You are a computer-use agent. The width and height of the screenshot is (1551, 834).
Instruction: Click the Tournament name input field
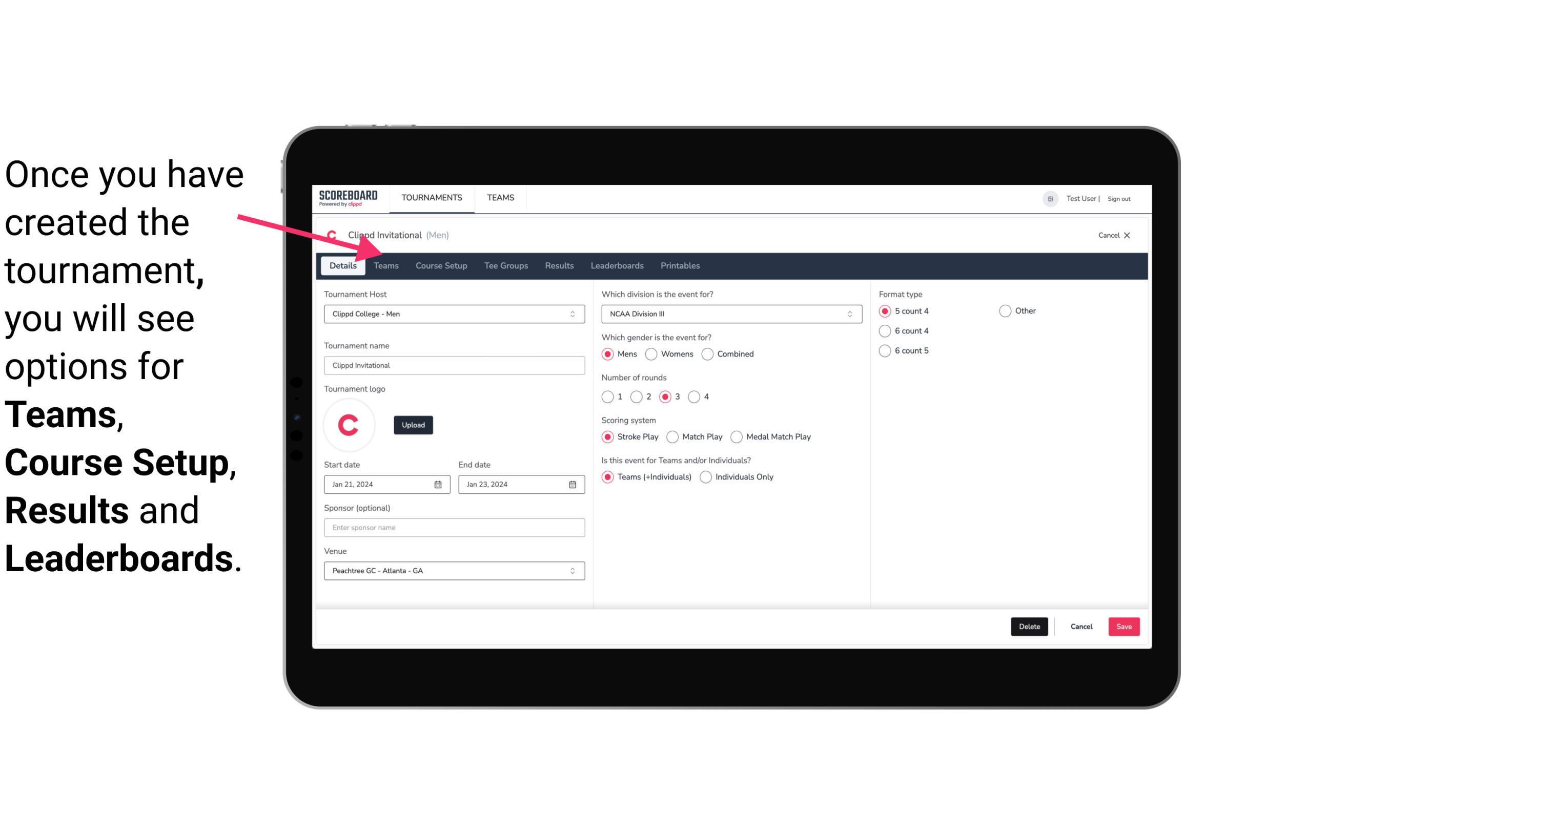tap(454, 365)
